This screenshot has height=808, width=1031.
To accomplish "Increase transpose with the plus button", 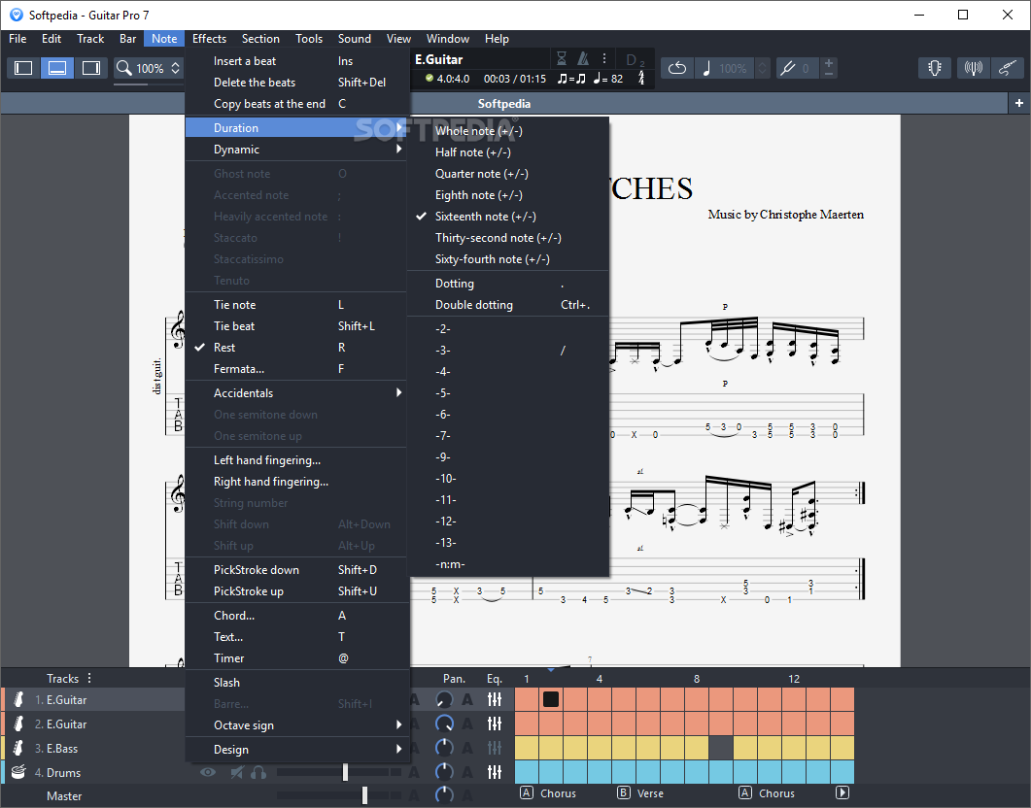I will (x=829, y=63).
